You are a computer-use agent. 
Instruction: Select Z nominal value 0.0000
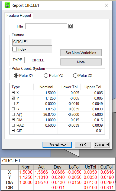(x=50, y=104)
